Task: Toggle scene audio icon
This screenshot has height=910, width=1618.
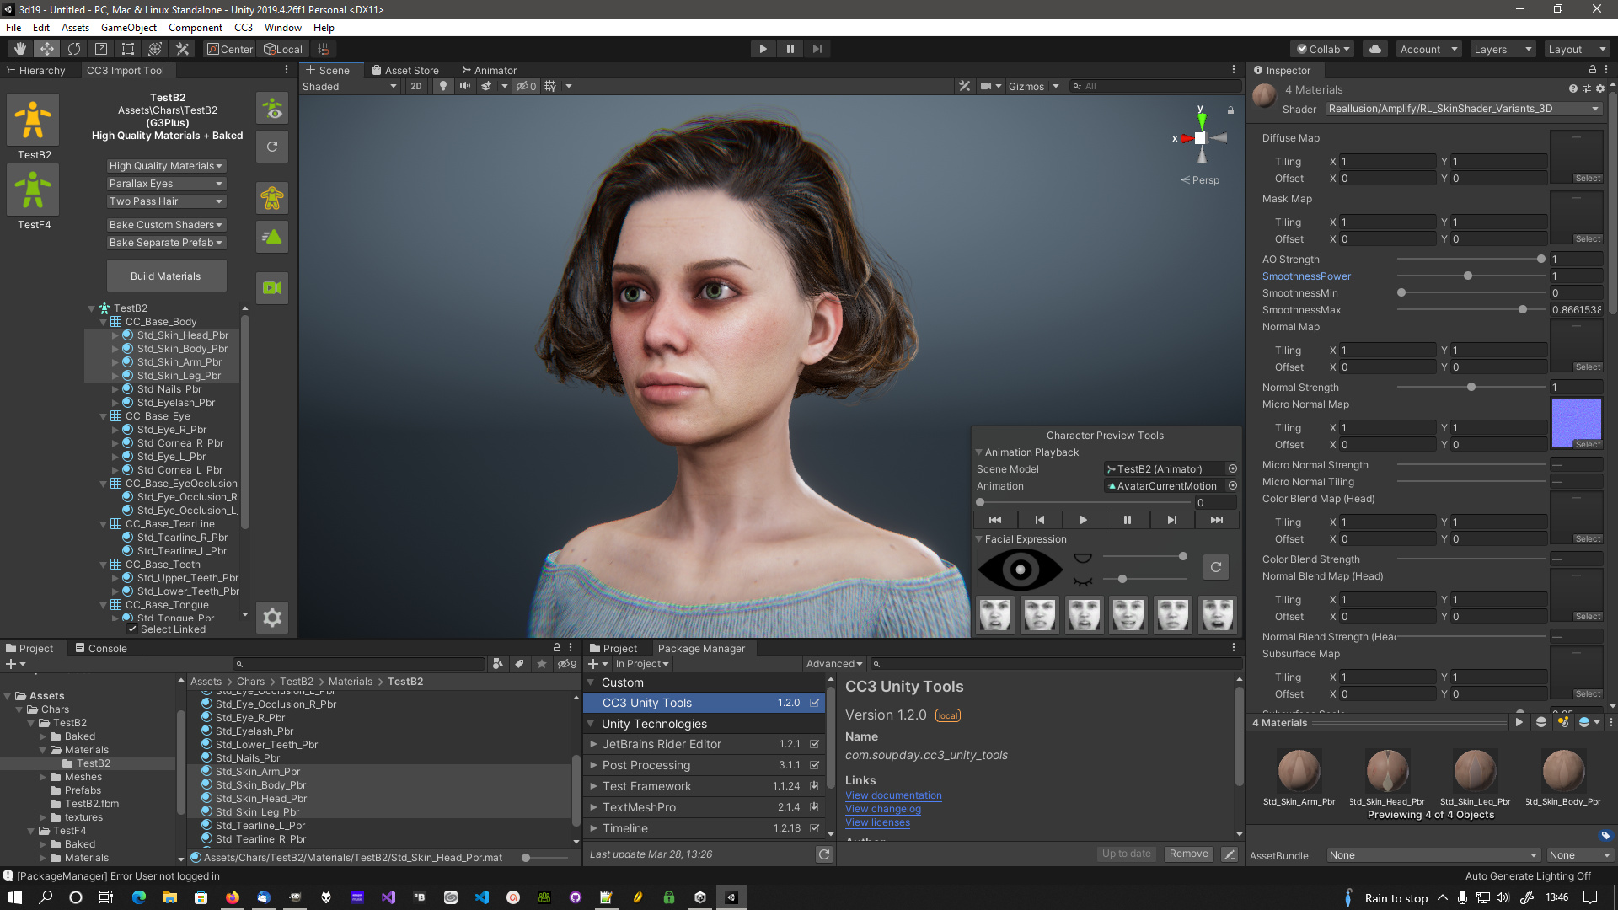Action: pos(465,86)
